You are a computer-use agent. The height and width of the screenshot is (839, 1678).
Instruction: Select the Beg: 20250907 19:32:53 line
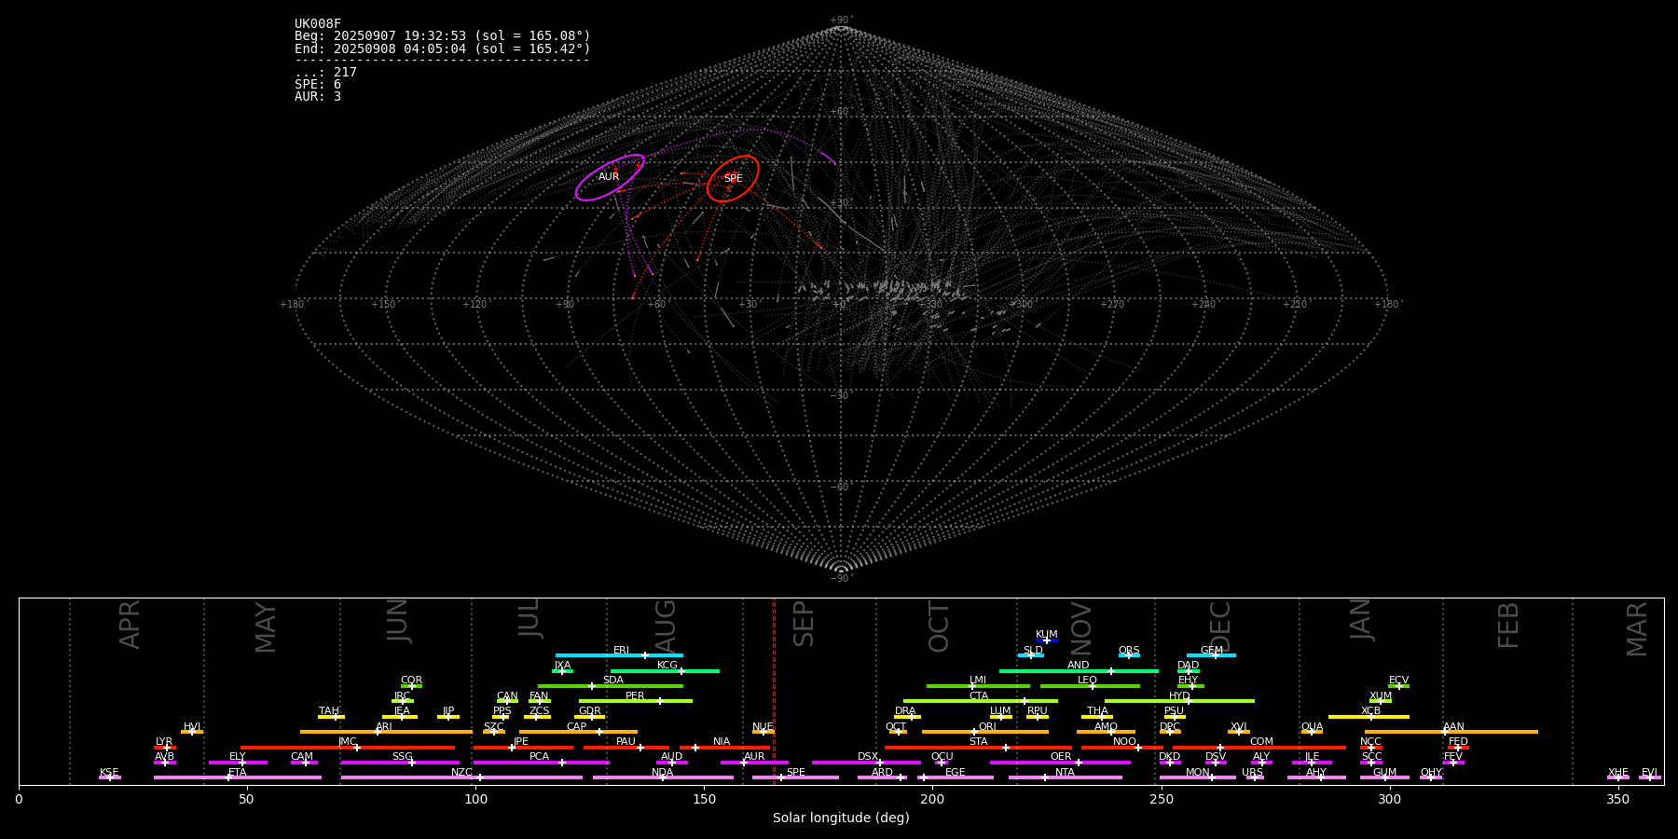point(443,36)
